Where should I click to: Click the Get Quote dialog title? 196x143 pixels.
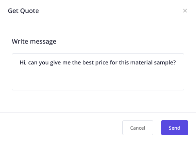pos(24,11)
